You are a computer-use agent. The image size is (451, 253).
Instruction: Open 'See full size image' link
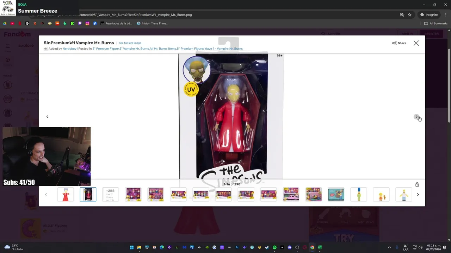[x=130, y=43]
